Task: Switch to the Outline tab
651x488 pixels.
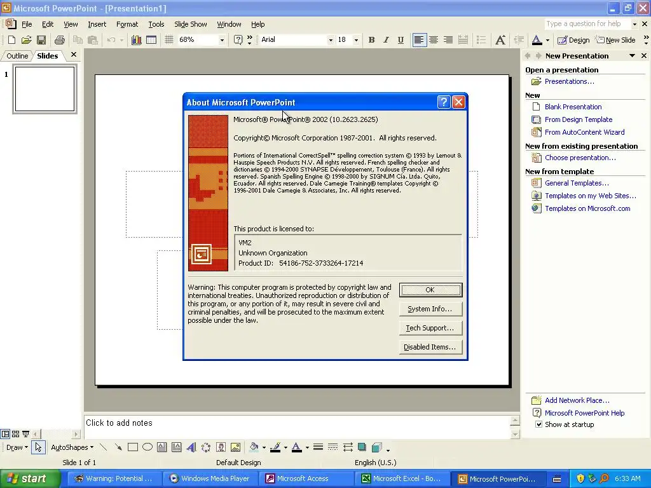Action: click(x=17, y=56)
